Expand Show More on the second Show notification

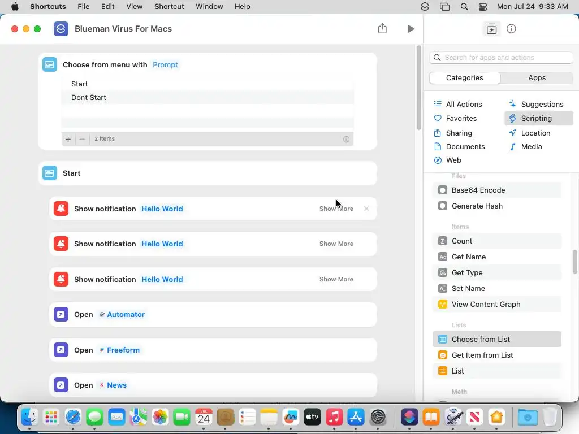click(336, 244)
